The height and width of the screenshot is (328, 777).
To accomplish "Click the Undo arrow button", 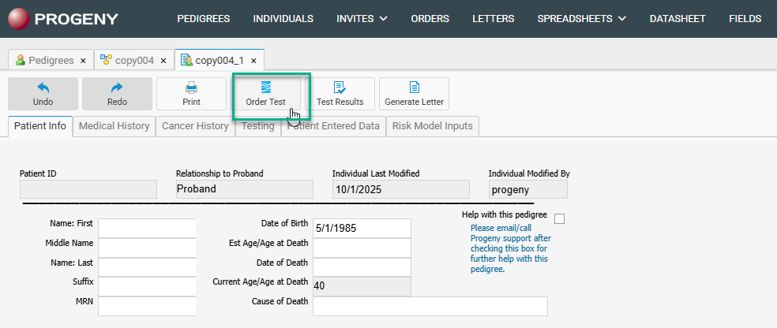I will (x=43, y=93).
